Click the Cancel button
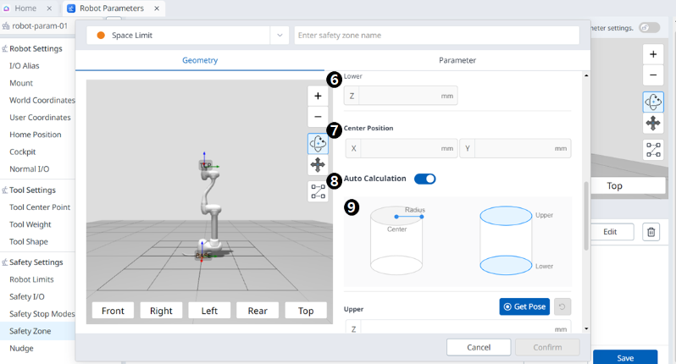 pos(479,347)
